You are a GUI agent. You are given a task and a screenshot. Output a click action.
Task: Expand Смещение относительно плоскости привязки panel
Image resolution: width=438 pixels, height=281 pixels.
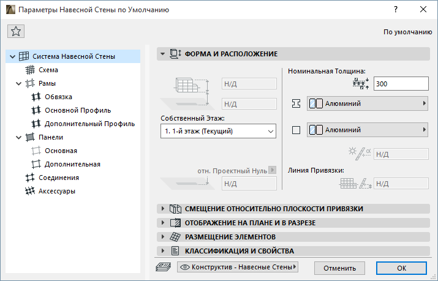[162, 209]
